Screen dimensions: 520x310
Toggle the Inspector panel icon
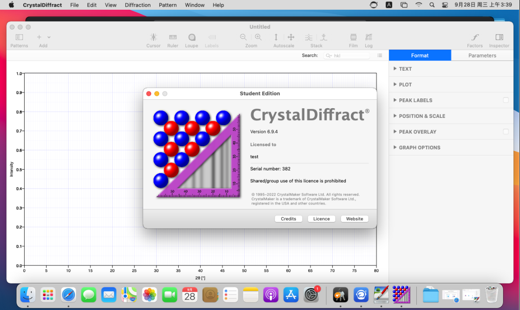(499, 37)
